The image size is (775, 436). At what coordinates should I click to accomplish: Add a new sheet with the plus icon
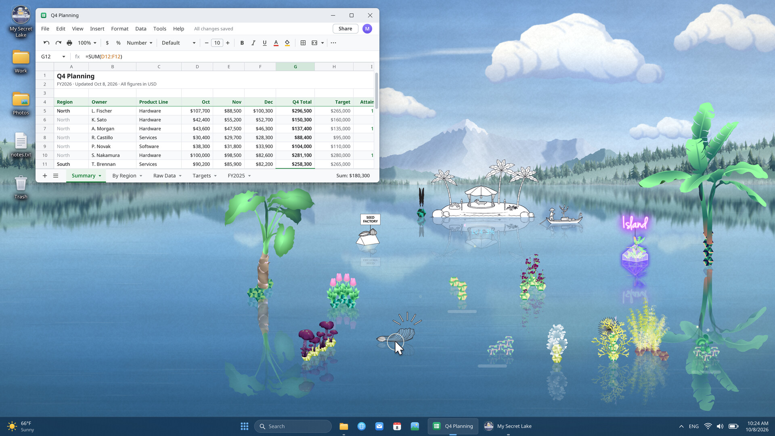[45, 176]
